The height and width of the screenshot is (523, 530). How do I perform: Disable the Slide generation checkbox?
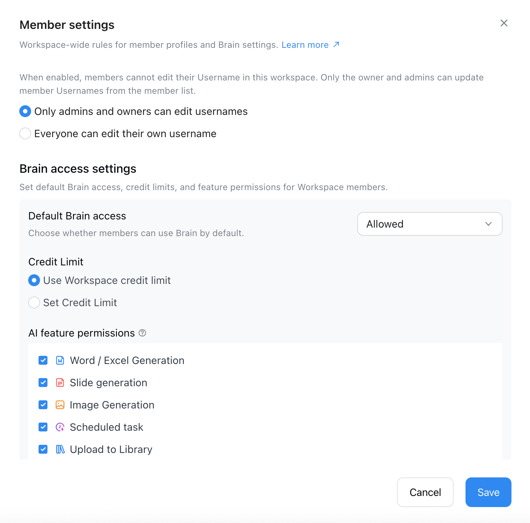pos(43,383)
